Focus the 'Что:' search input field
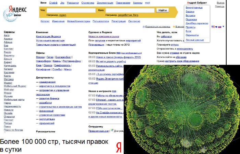 (x=71, y=10)
